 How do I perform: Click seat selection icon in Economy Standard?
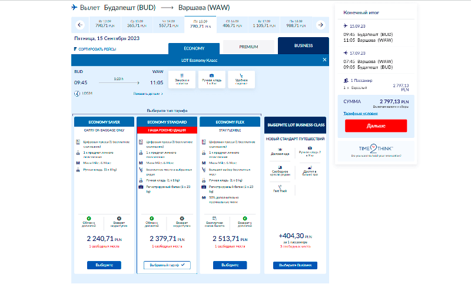pyautogui.click(x=141, y=170)
